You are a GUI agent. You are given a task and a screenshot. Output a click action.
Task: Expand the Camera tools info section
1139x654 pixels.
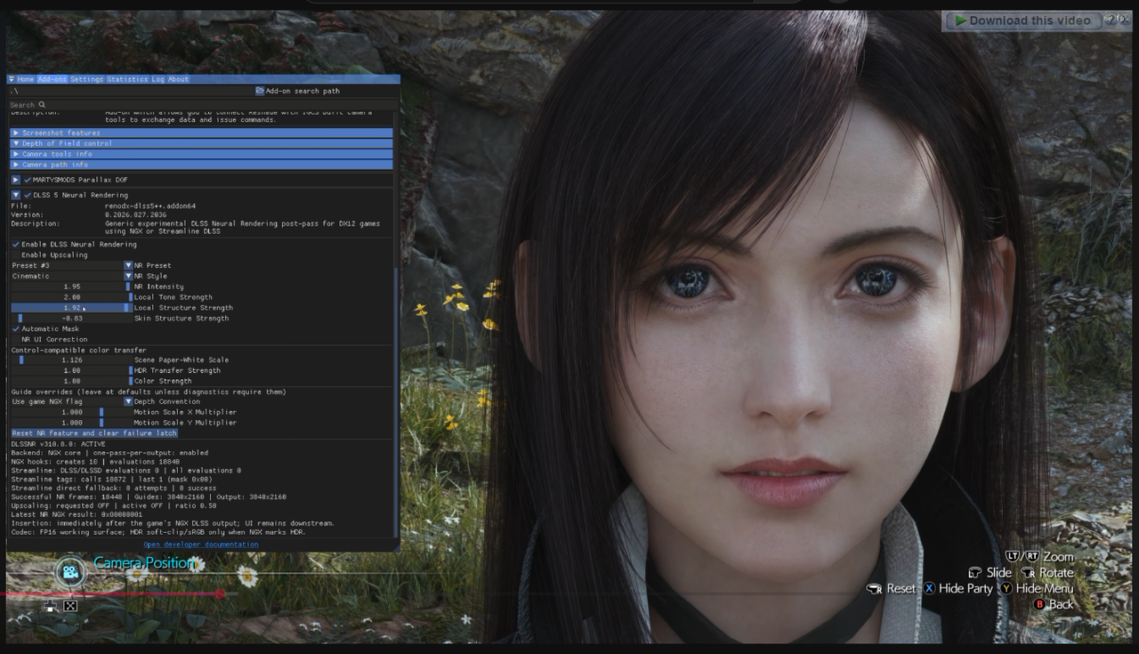[201, 154]
